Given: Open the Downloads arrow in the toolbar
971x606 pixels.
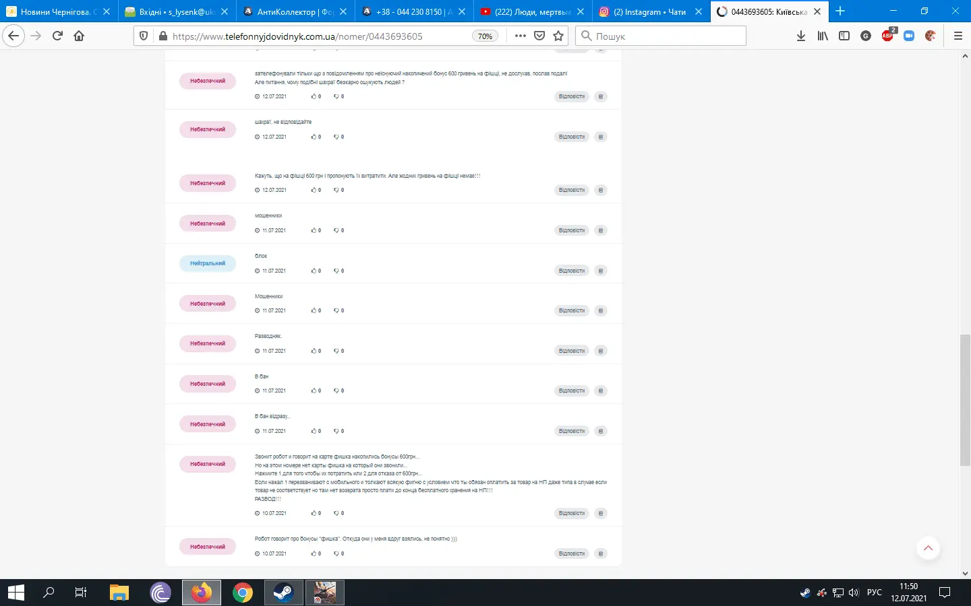Looking at the screenshot, I should tap(801, 36).
